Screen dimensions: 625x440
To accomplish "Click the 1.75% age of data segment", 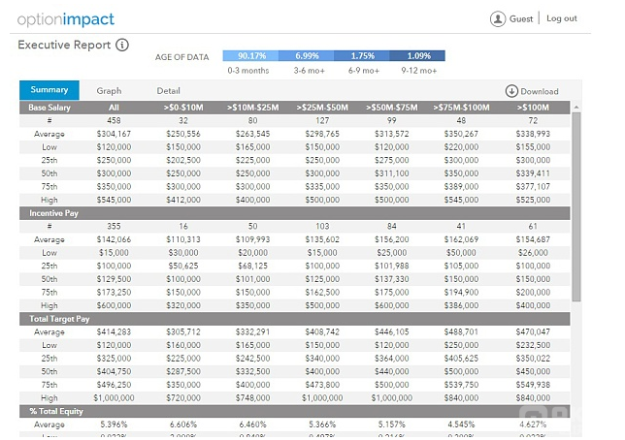I will 363,56.
